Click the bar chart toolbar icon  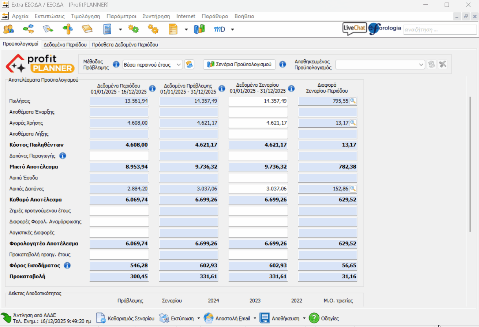199,29
